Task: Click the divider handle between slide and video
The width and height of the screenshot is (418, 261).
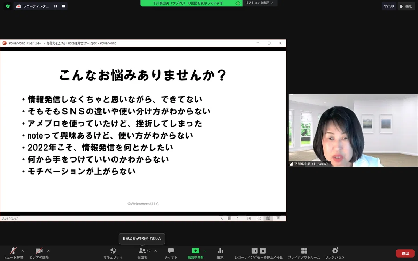Action: pos(287,130)
